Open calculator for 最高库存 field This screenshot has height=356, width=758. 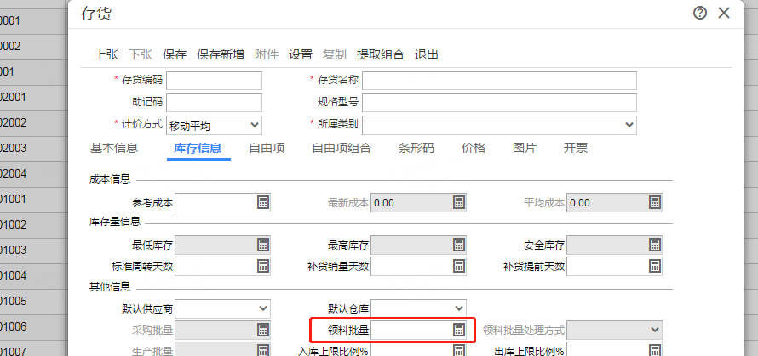[x=459, y=245]
